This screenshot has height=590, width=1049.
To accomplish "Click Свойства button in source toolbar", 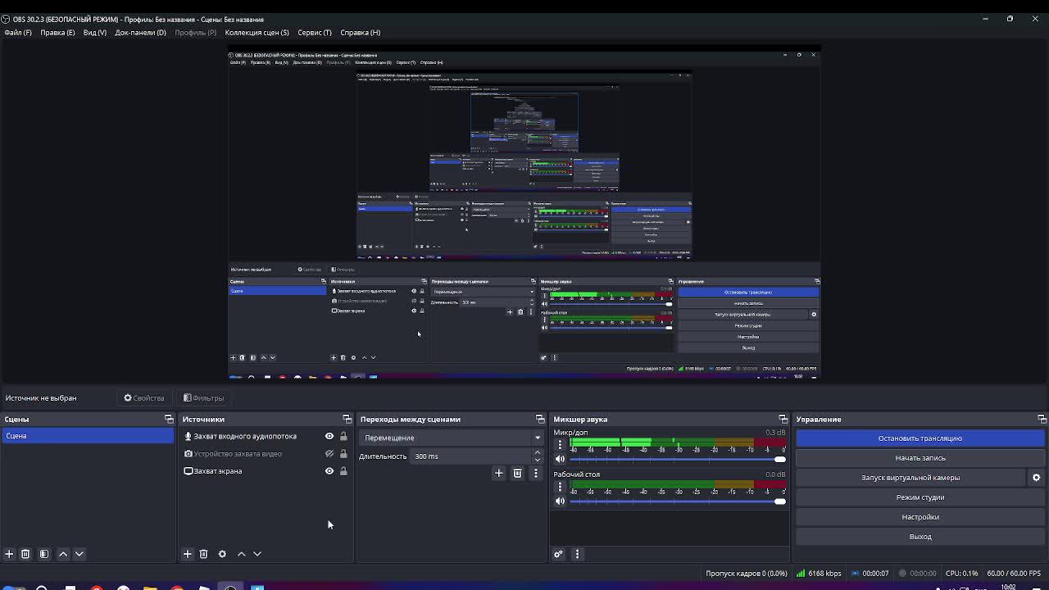I will click(x=144, y=398).
